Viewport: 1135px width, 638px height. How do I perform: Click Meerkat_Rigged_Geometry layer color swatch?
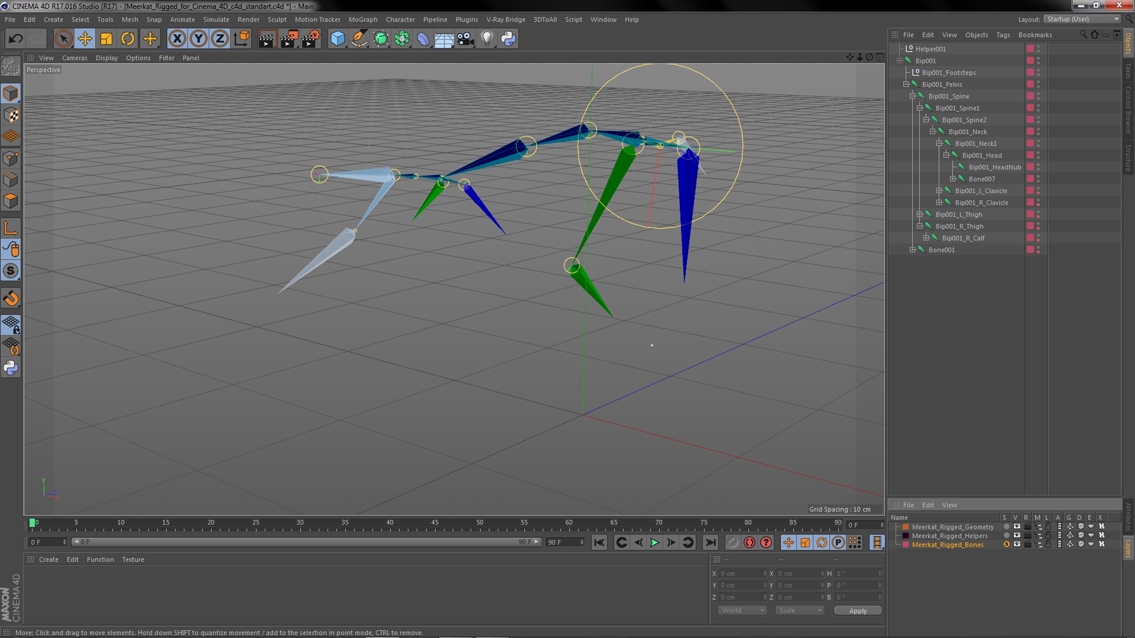click(x=906, y=527)
